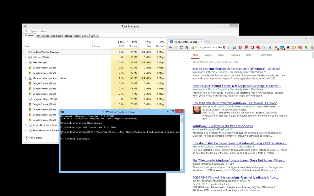Click the phone bubble extension icon
The height and width of the screenshot is (196, 314).
tap(264, 48)
